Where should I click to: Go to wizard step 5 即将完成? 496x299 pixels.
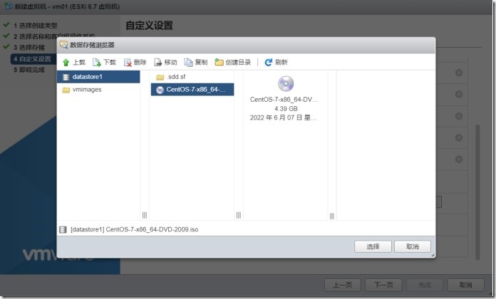29,70
